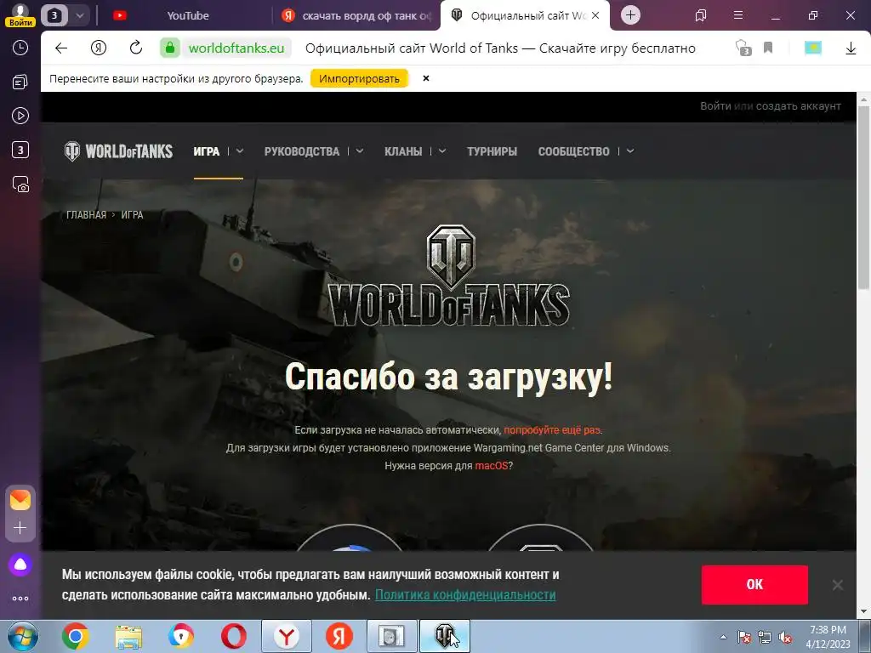Screen dimensions: 871x653
Task: Open the Windows Start button
Action: 22,636
